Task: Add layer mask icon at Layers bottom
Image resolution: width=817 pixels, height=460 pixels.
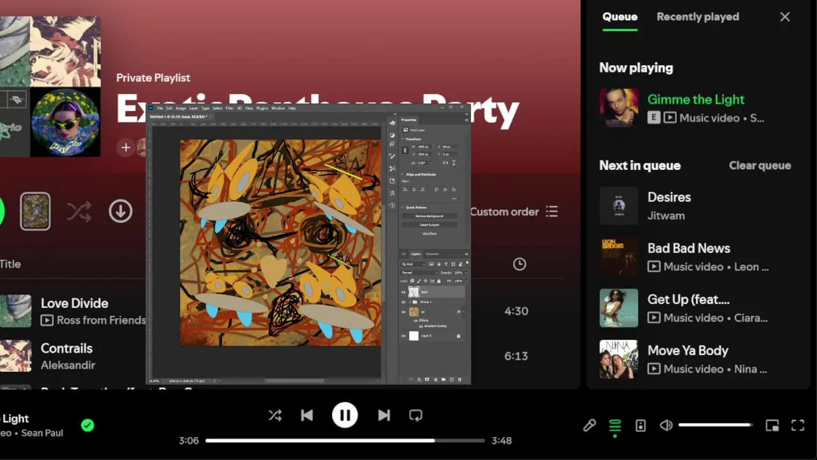Action: (427, 379)
